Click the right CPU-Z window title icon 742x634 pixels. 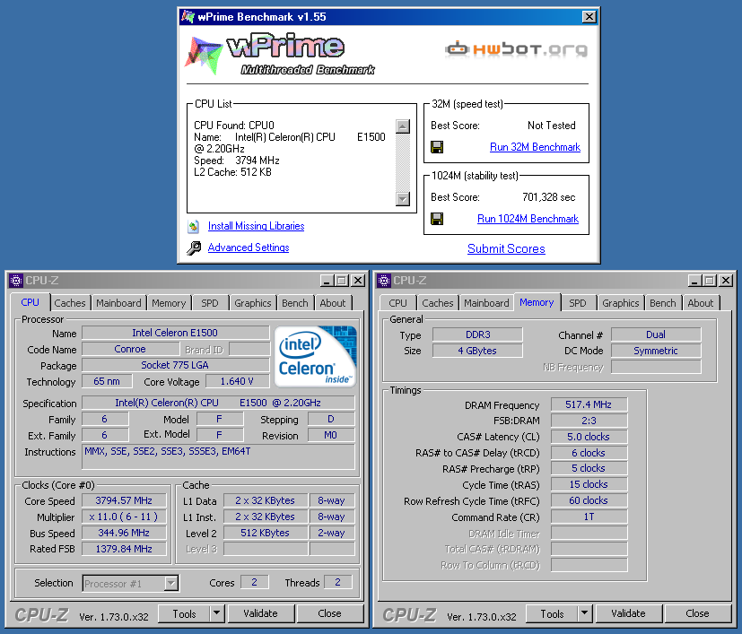tap(383, 281)
